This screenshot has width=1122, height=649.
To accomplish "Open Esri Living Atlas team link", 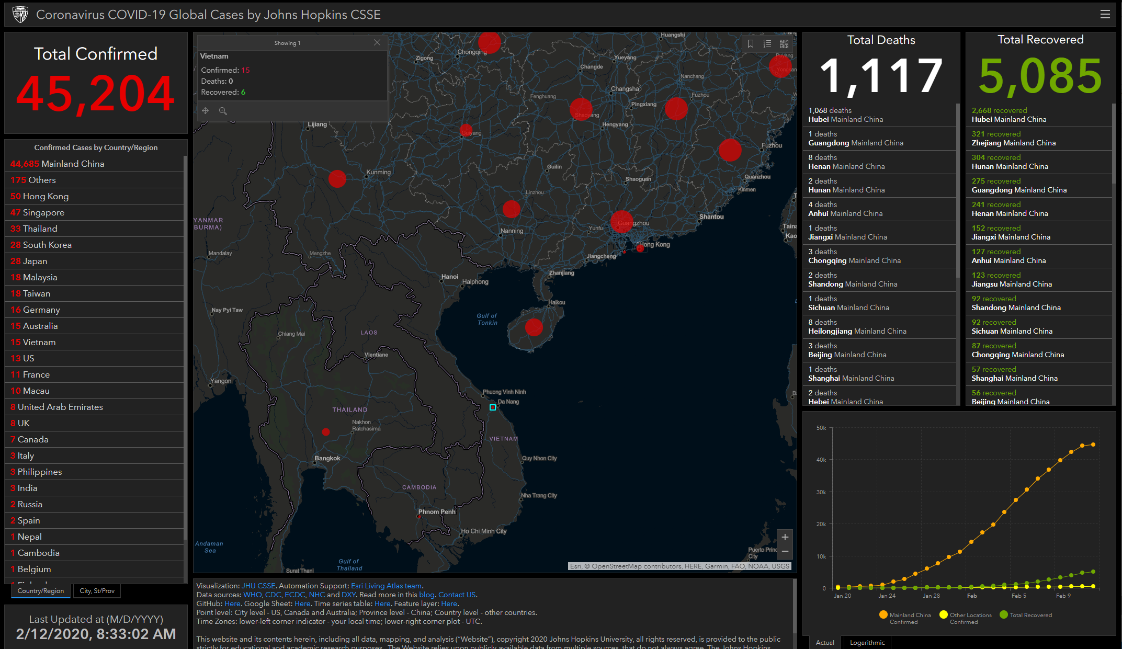I will (386, 586).
